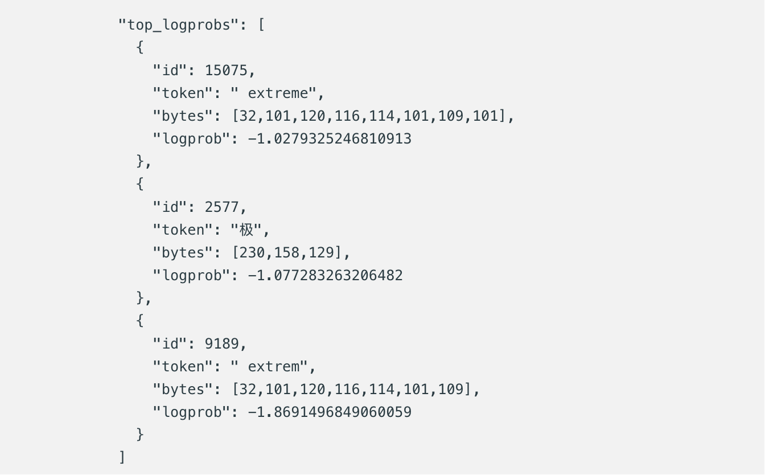Click the id value 15075

tap(226, 70)
